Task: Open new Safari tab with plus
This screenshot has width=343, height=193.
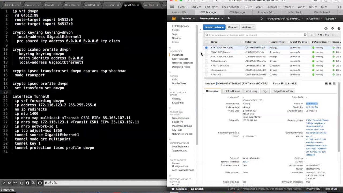Action: 340,12
